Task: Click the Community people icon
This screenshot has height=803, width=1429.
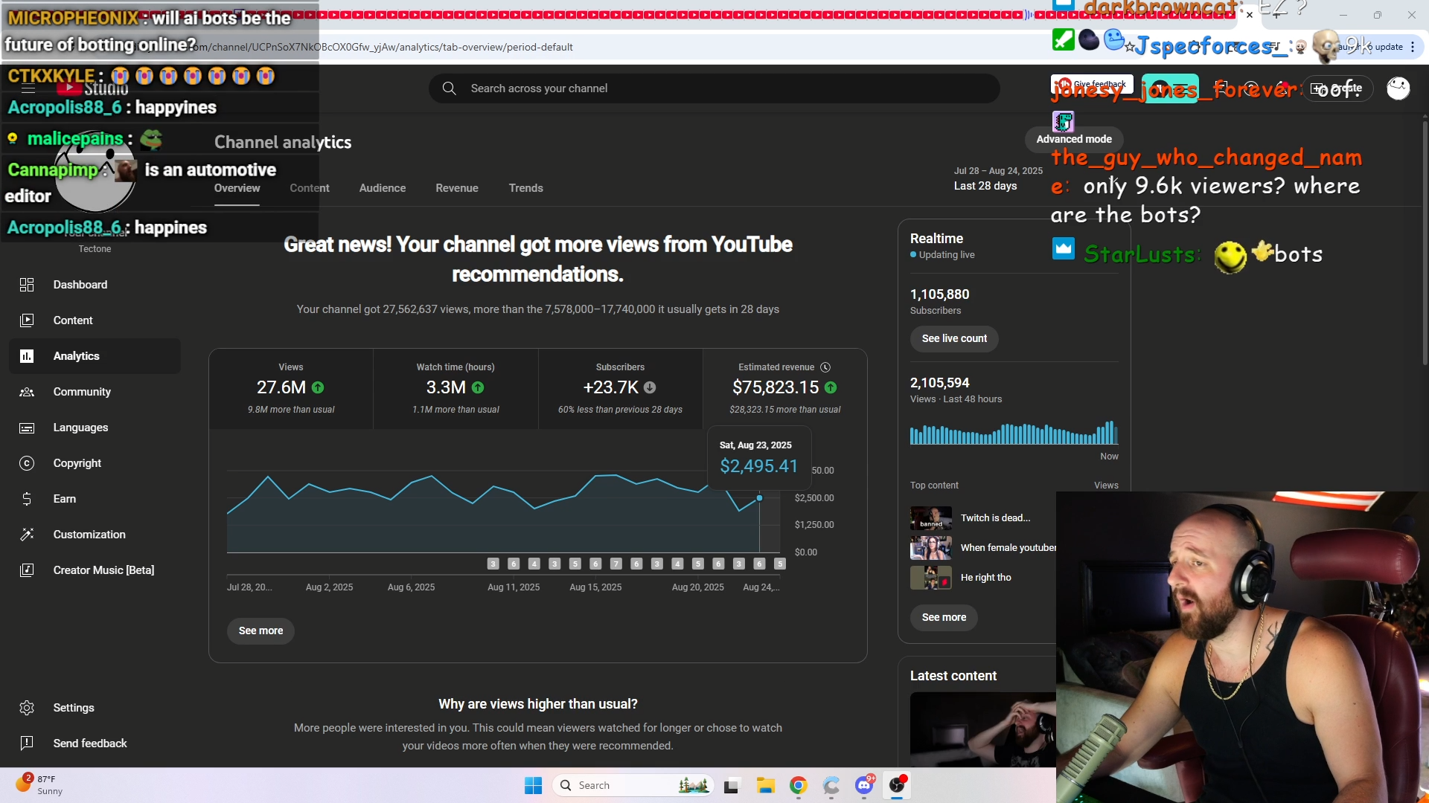Action: pos(27,392)
